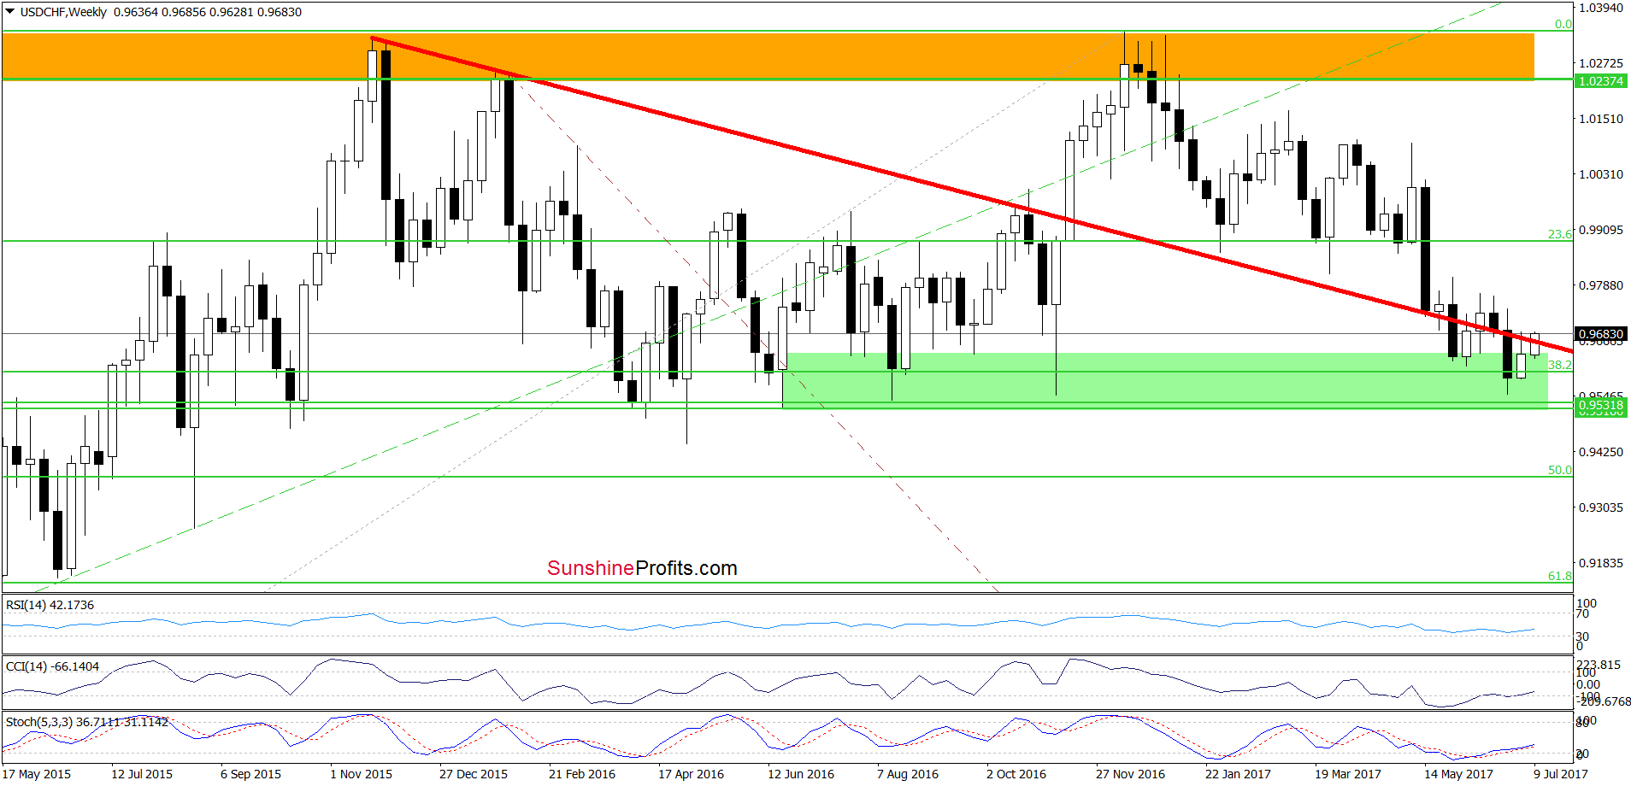
Task: Click the 0.93035 price axis label
Action: click(x=1601, y=507)
